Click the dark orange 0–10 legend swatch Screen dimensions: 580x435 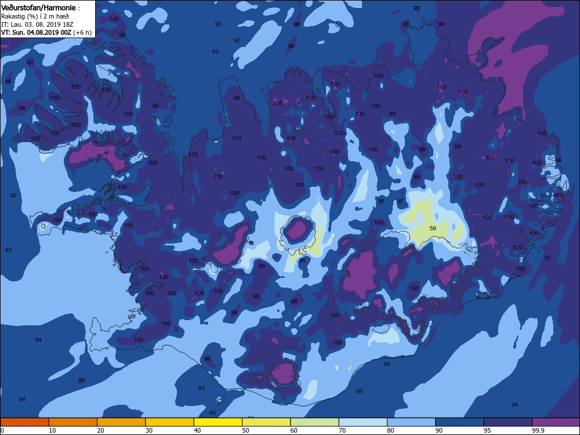[x=24, y=422]
